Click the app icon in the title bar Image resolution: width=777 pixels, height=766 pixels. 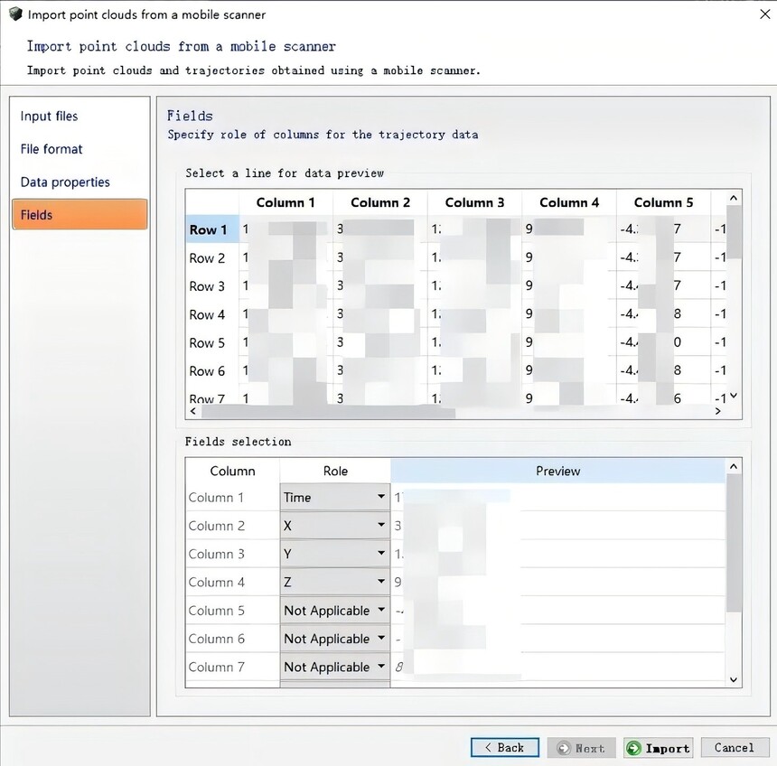coord(15,14)
